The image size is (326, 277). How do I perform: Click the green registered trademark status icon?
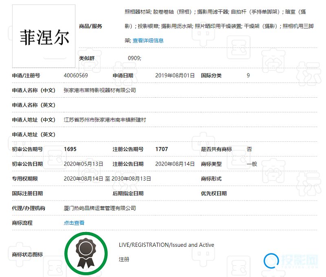click(86, 254)
